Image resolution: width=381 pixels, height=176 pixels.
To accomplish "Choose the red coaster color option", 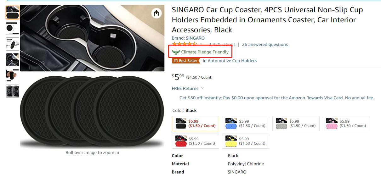I will [196, 141].
